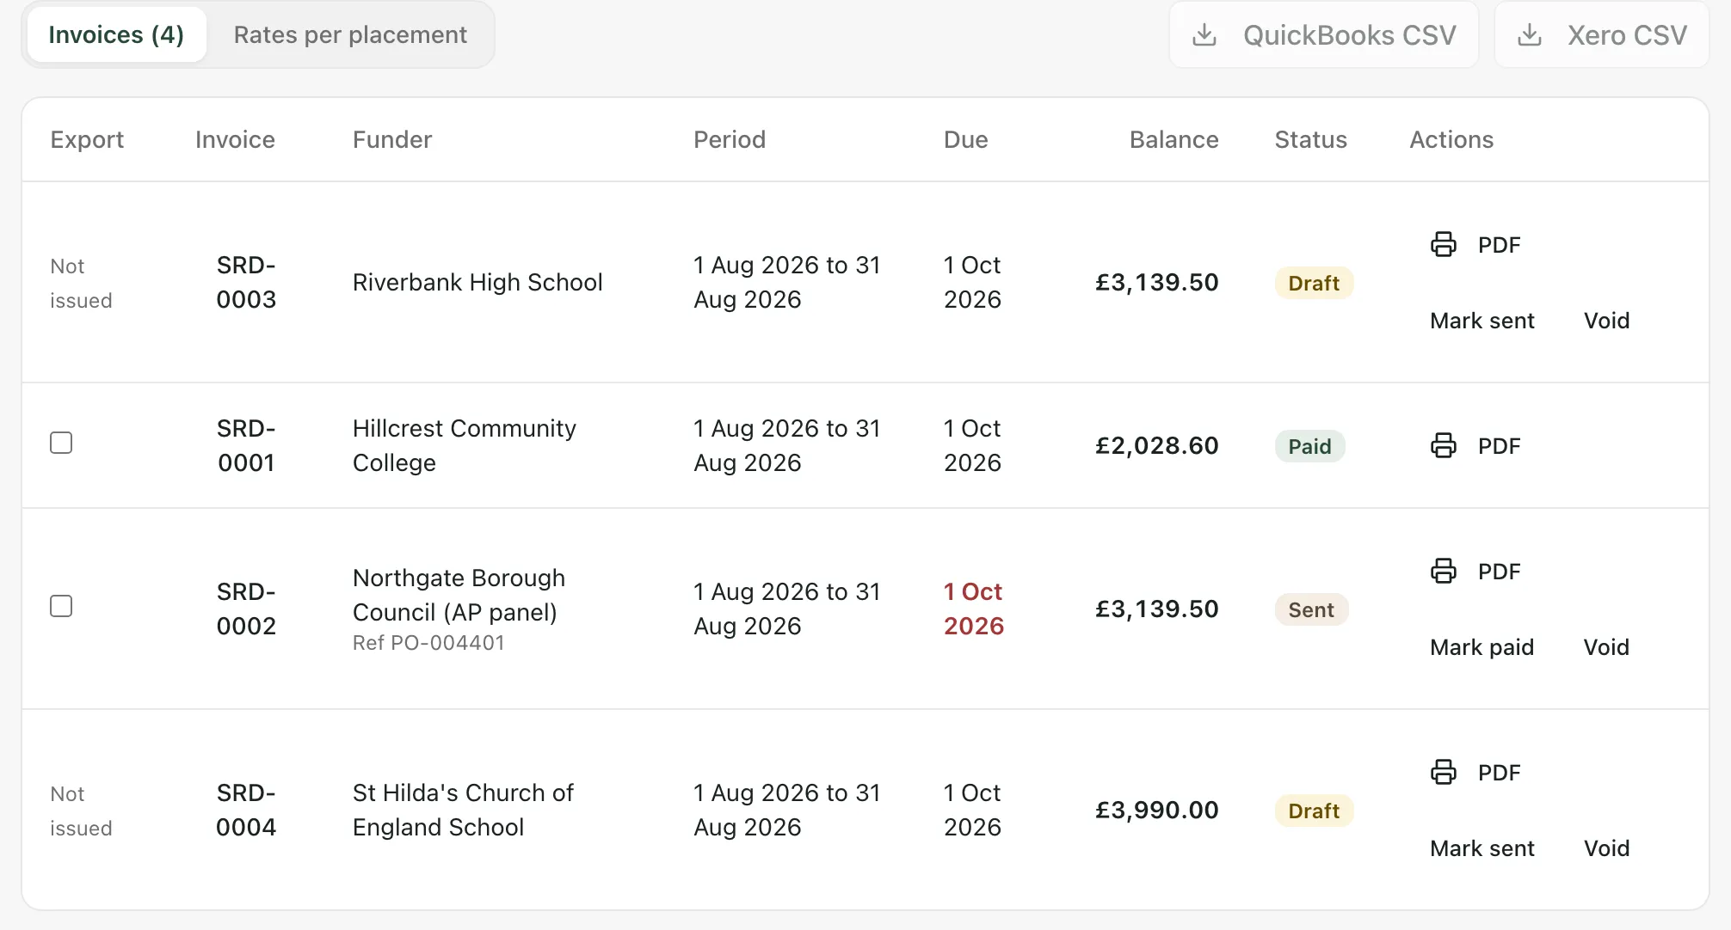The height and width of the screenshot is (930, 1731).
Task: Click the Sent status badge
Action: tap(1311, 609)
